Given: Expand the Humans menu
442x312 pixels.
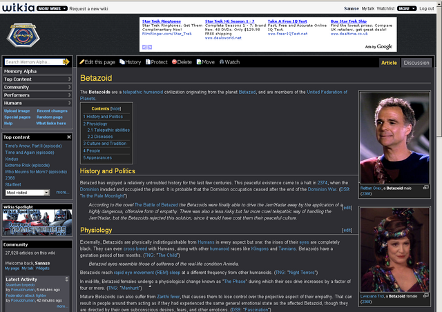Looking at the screenshot, I should [37, 103].
